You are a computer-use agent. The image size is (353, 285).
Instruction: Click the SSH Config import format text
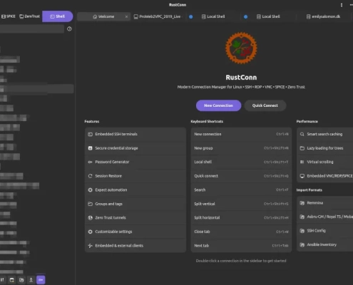(x=317, y=231)
